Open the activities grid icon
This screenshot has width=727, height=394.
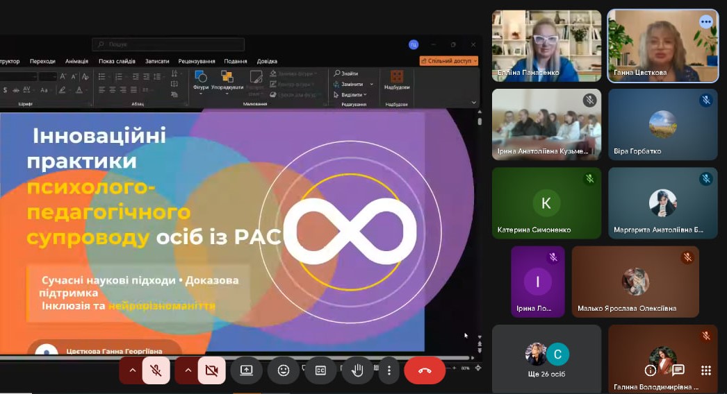coord(706,370)
